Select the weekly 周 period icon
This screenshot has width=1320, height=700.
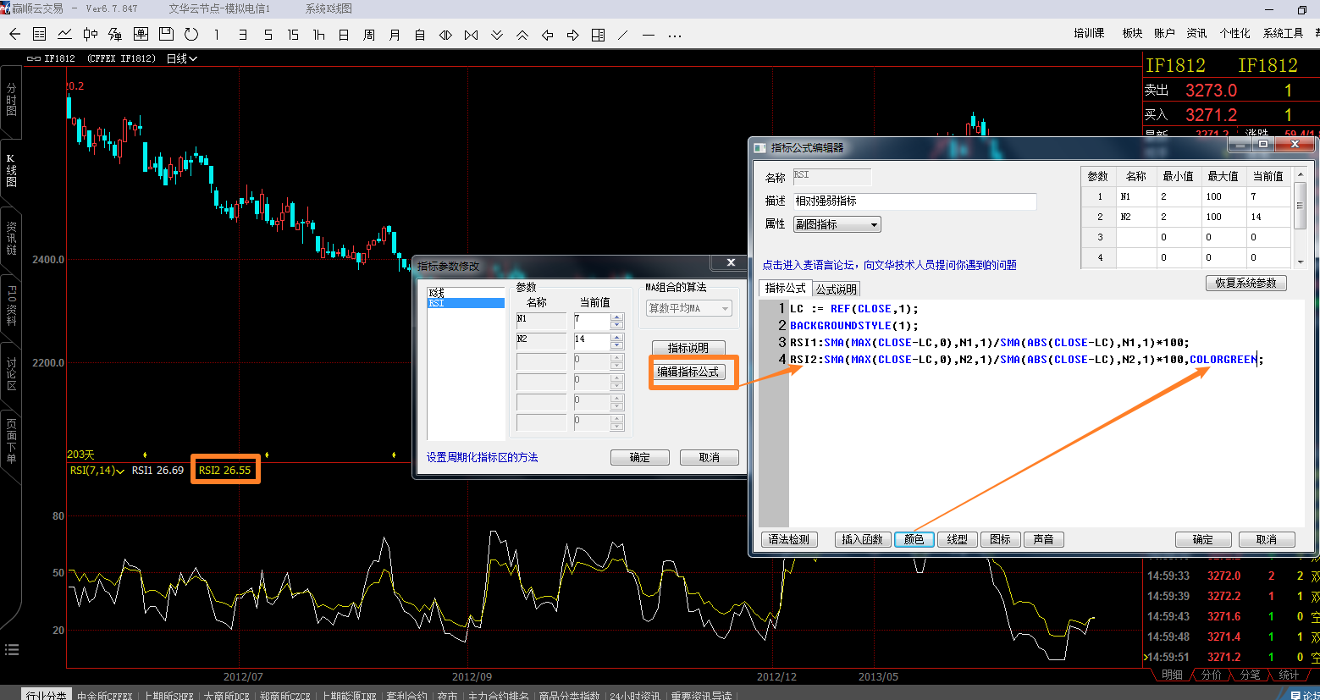point(369,35)
